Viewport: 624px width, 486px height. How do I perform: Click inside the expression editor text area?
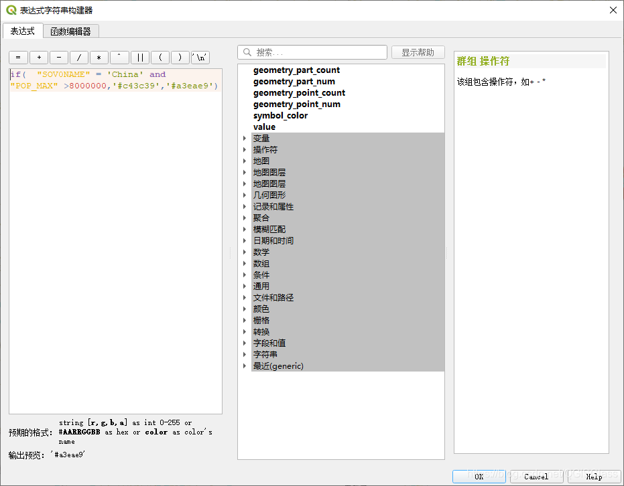(115, 241)
